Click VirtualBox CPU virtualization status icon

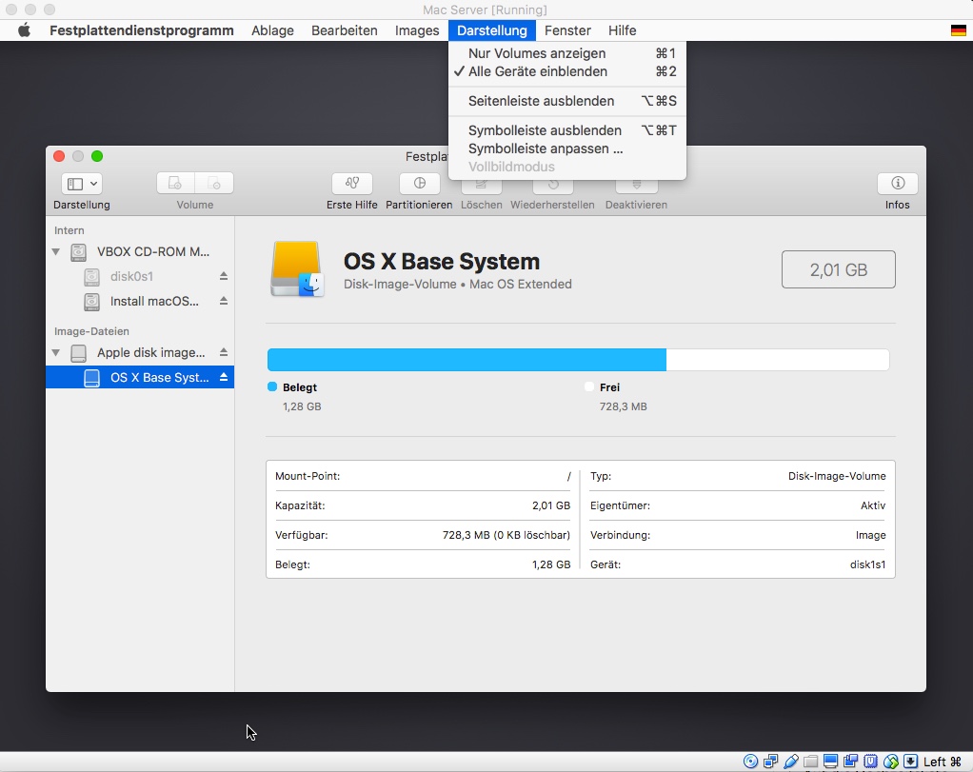[870, 762]
